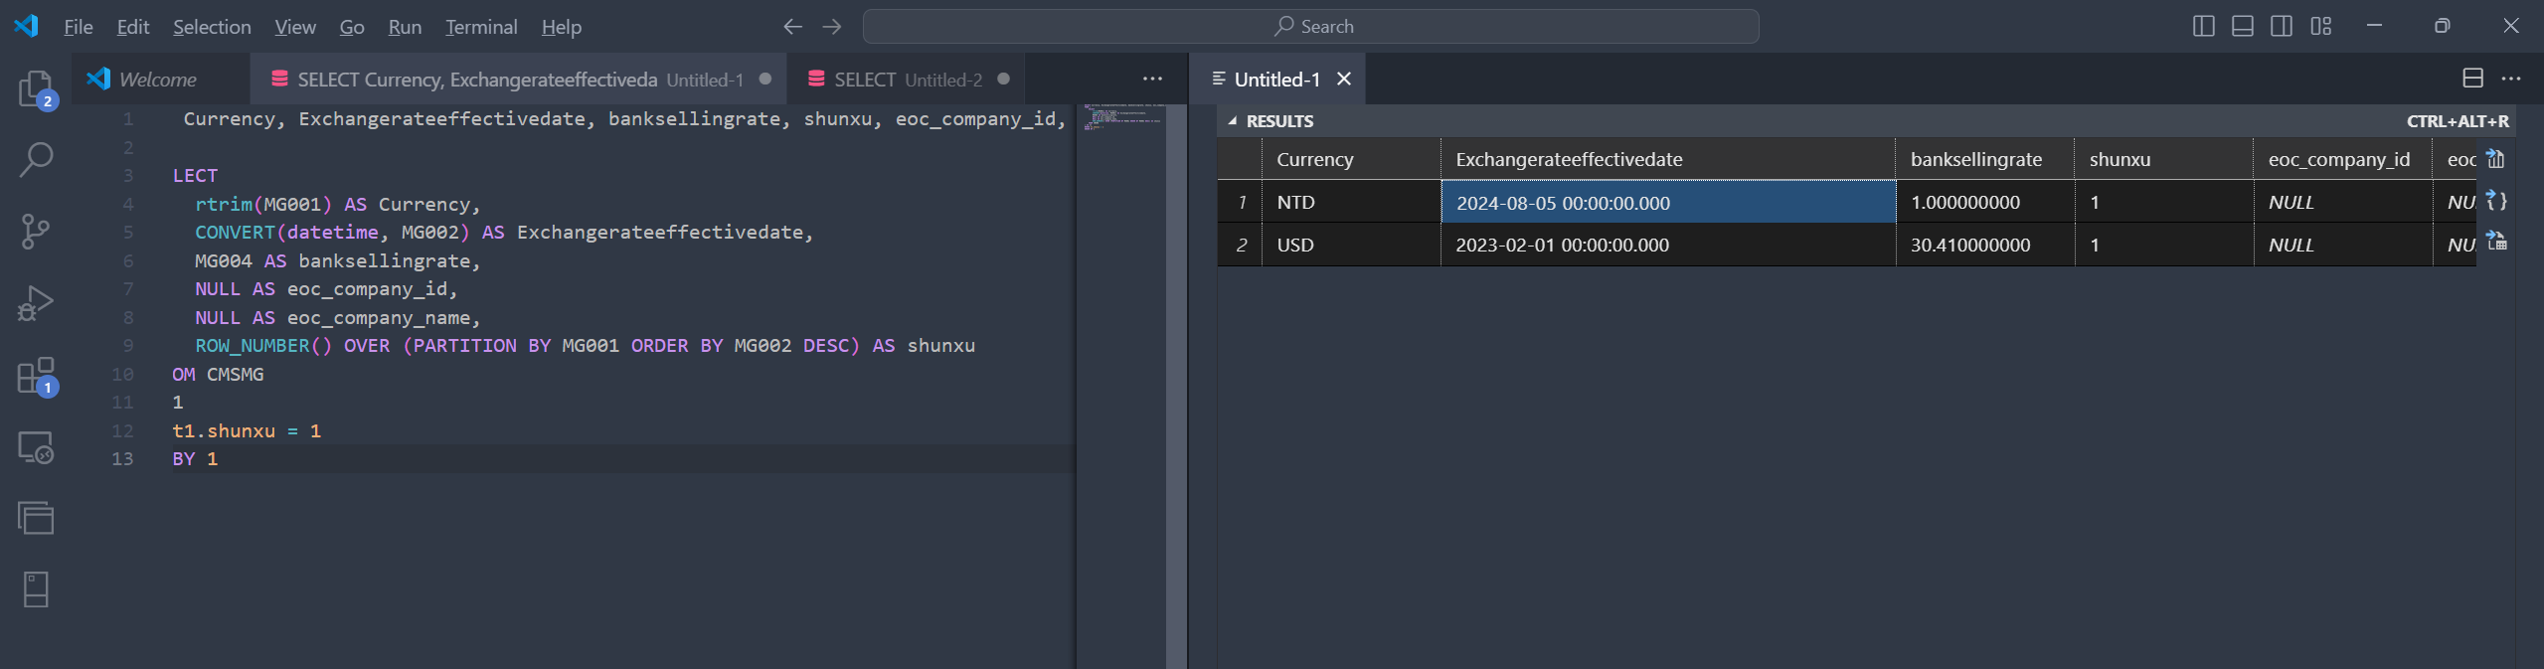Click unsaved dot on Untitled-2 tab

coord(1003,79)
